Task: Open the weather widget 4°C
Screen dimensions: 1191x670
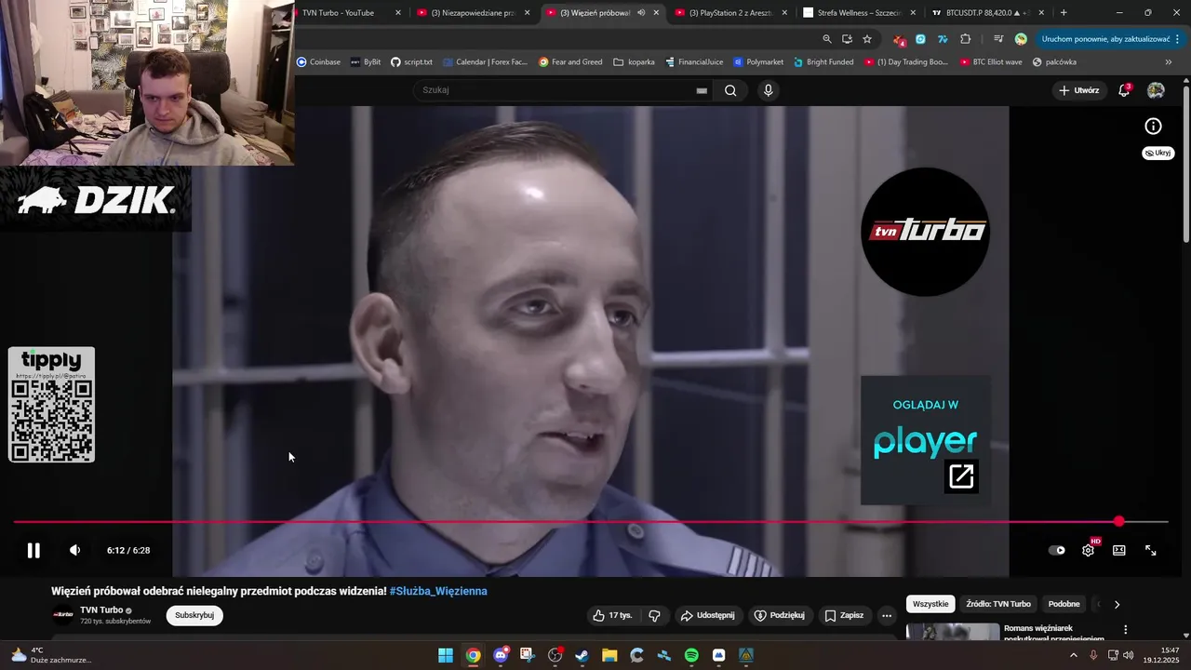Action: pos(50,655)
